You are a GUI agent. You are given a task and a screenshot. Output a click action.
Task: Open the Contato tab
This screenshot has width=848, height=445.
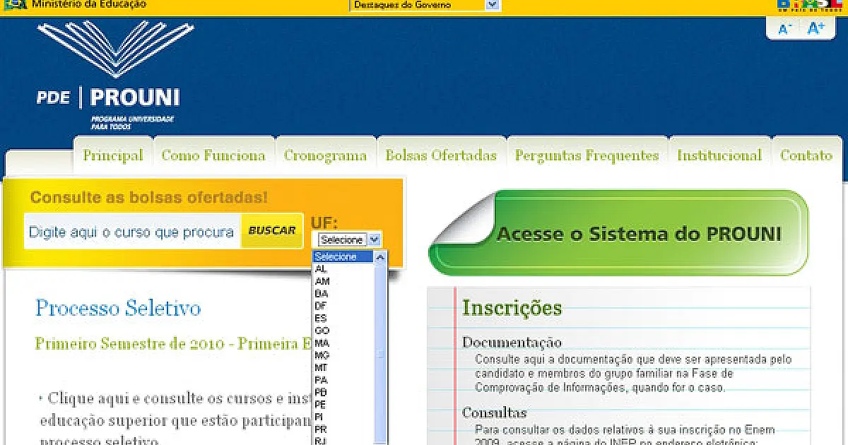(x=806, y=155)
